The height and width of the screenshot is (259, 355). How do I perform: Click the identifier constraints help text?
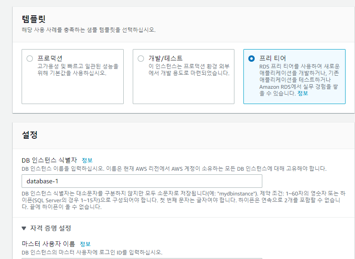pyautogui.click(x=184, y=200)
